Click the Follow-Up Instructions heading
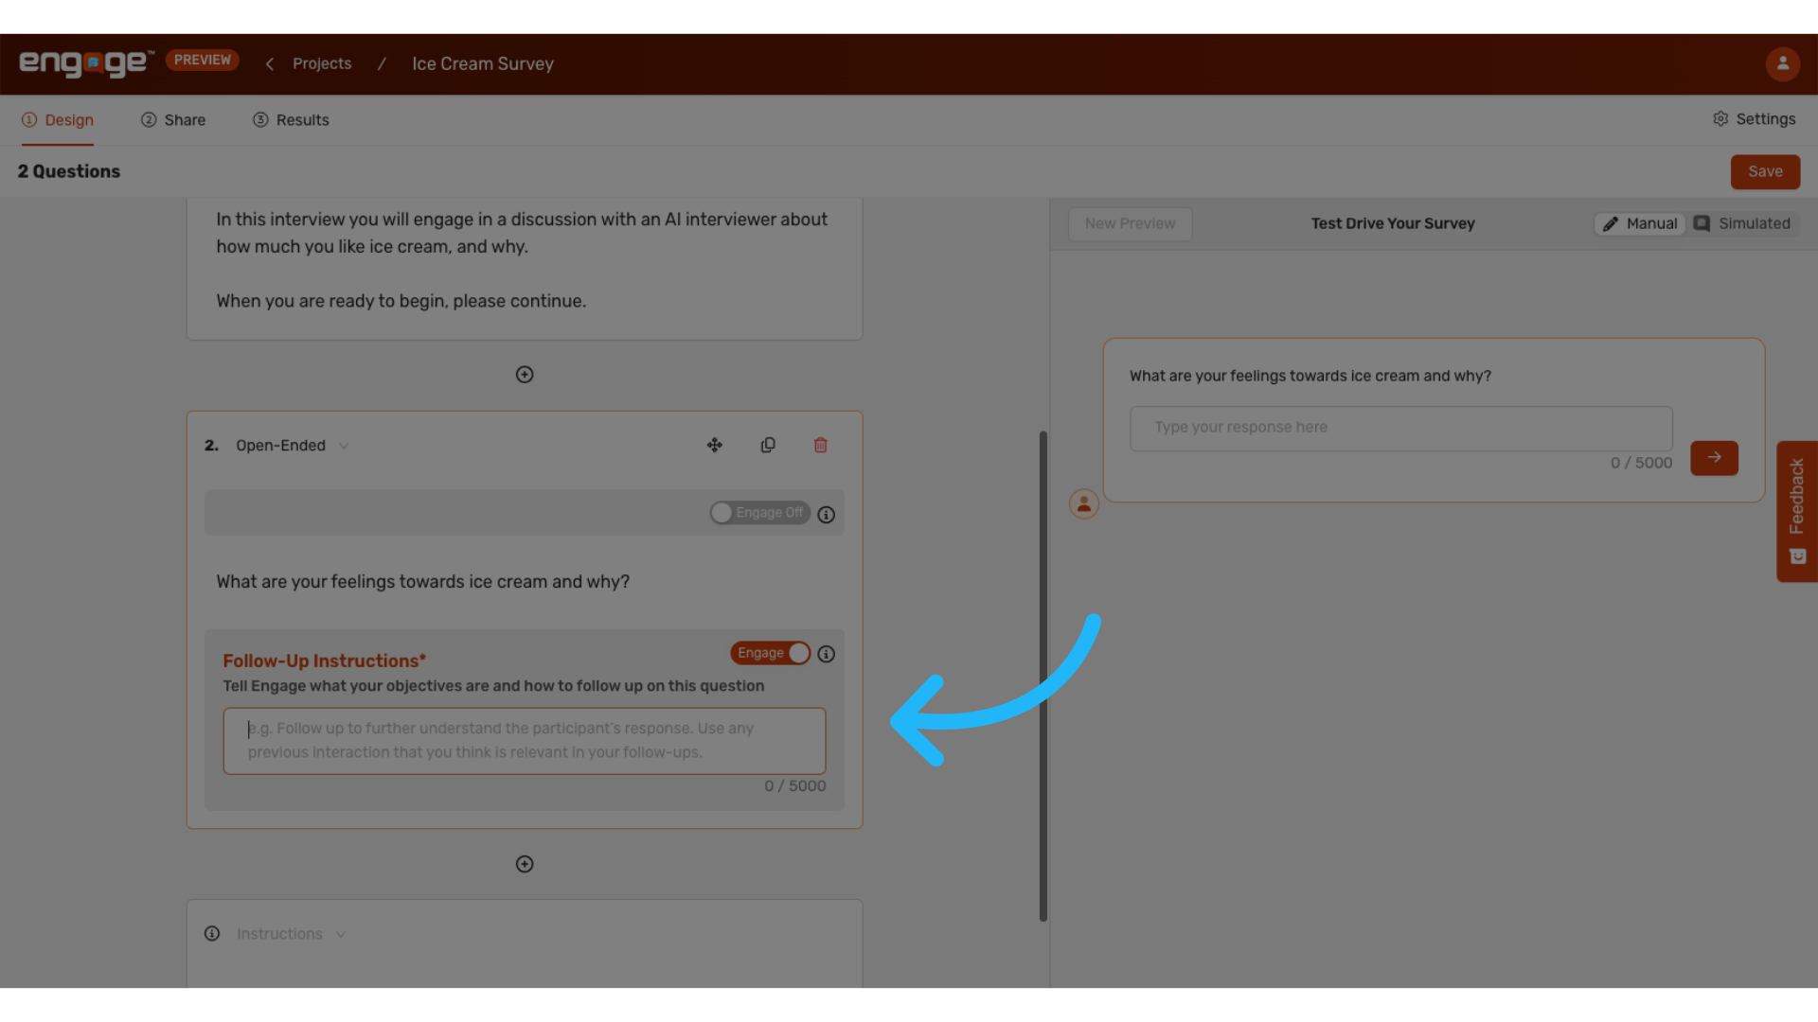This screenshot has width=1818, height=1022. pos(325,661)
